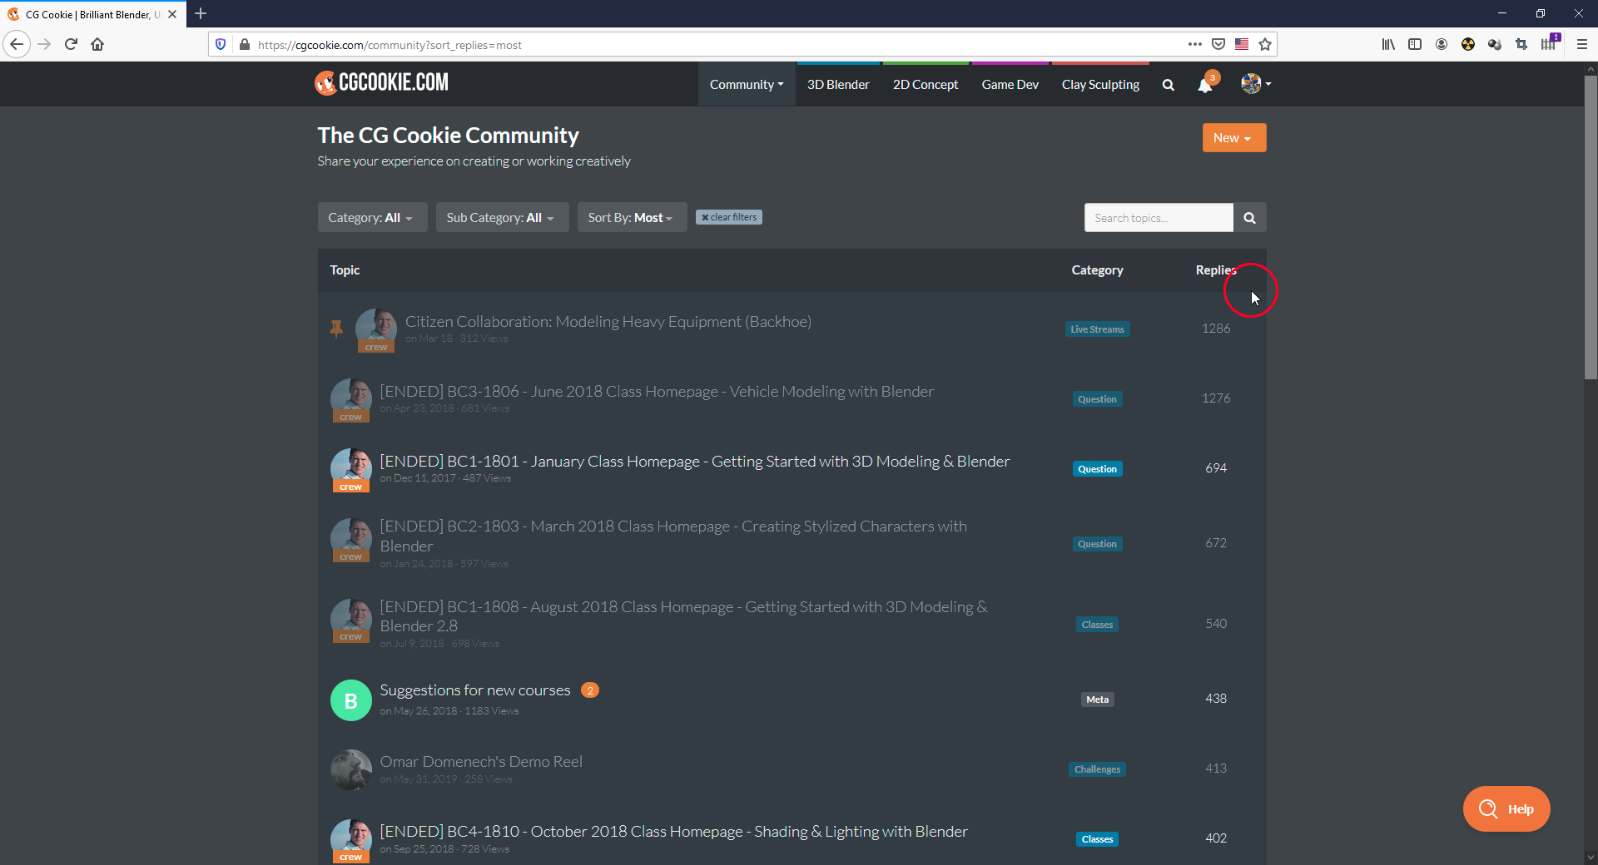Open the Firefox account icon
The width and height of the screenshot is (1598, 865).
pyautogui.click(x=1442, y=44)
